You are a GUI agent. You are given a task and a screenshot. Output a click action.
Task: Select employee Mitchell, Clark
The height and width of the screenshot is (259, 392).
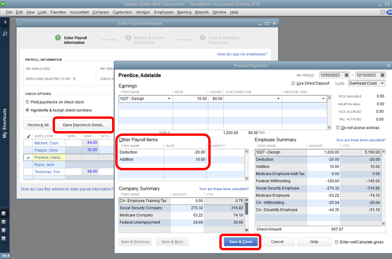point(46,143)
